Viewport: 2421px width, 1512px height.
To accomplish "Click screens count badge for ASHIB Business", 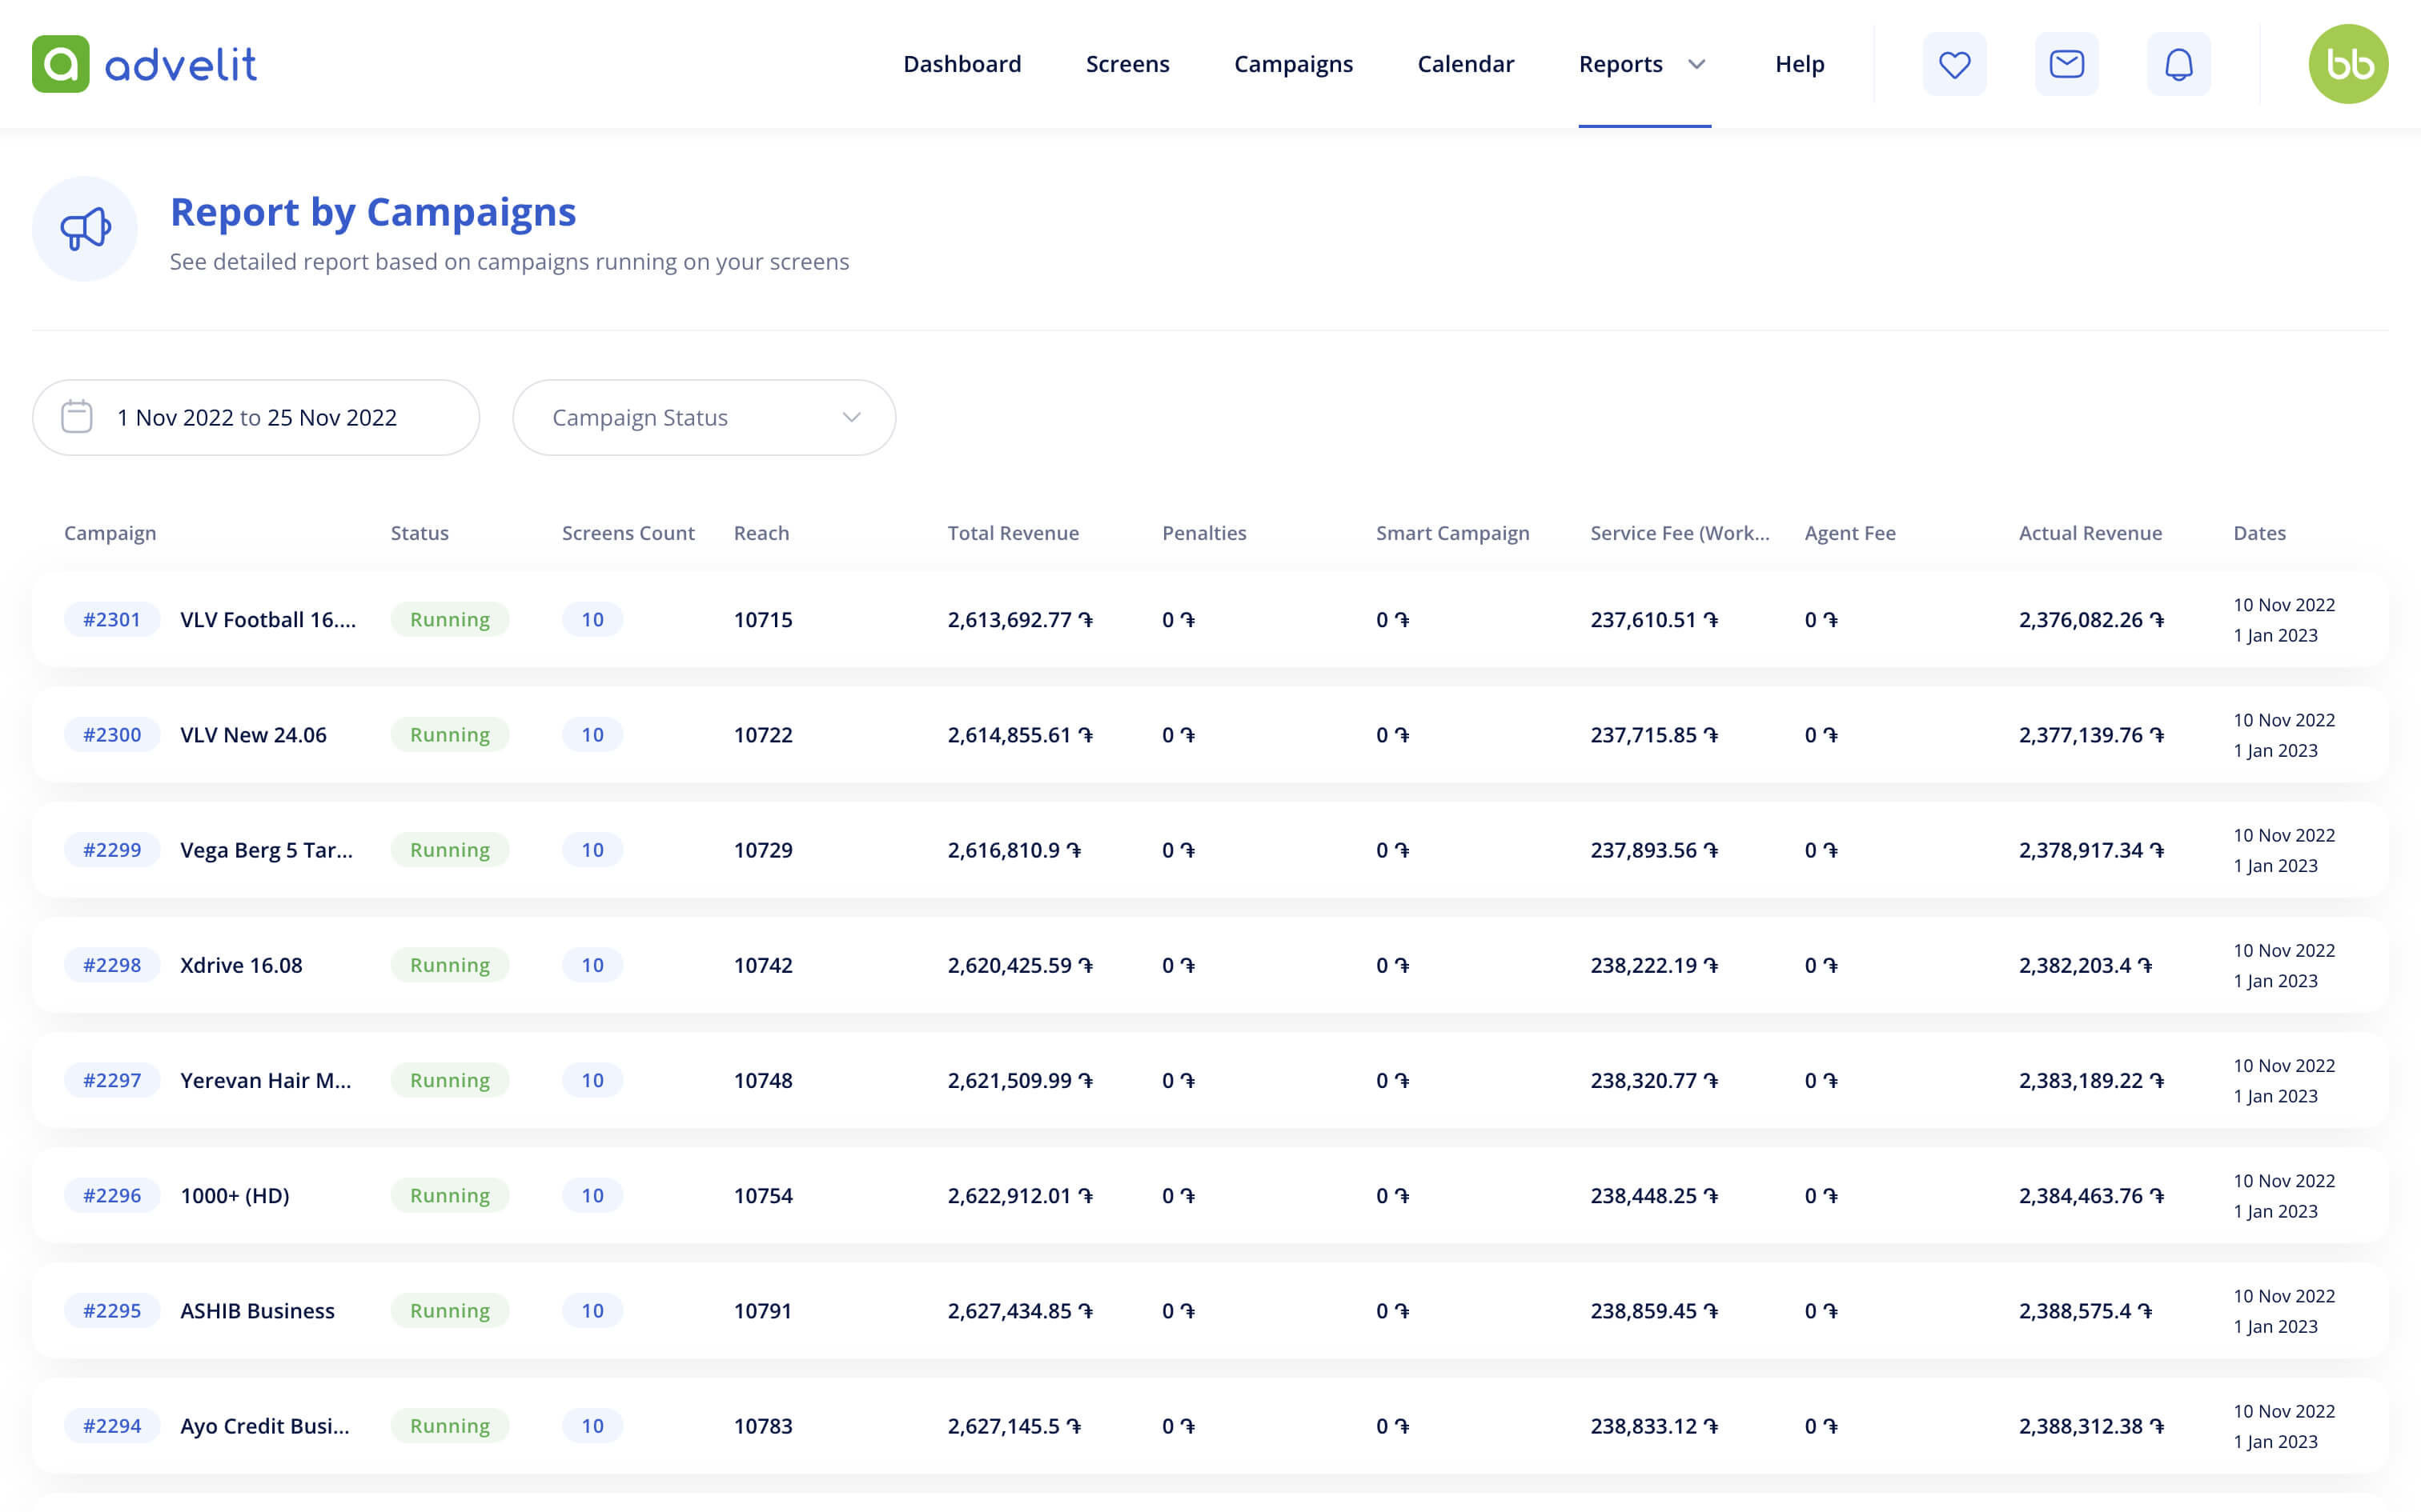I will pos(592,1310).
